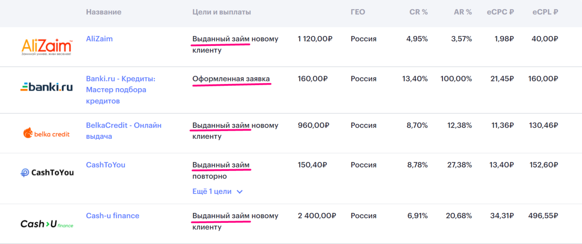
Task: Click the banki.ru logo
Action: pyautogui.click(x=47, y=88)
